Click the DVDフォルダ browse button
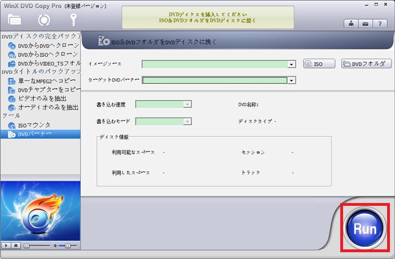This screenshot has width=395, height=259. click(366, 64)
